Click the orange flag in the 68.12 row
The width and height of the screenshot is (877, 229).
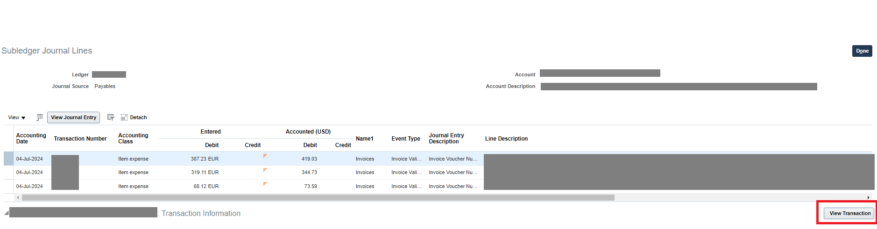(265, 184)
